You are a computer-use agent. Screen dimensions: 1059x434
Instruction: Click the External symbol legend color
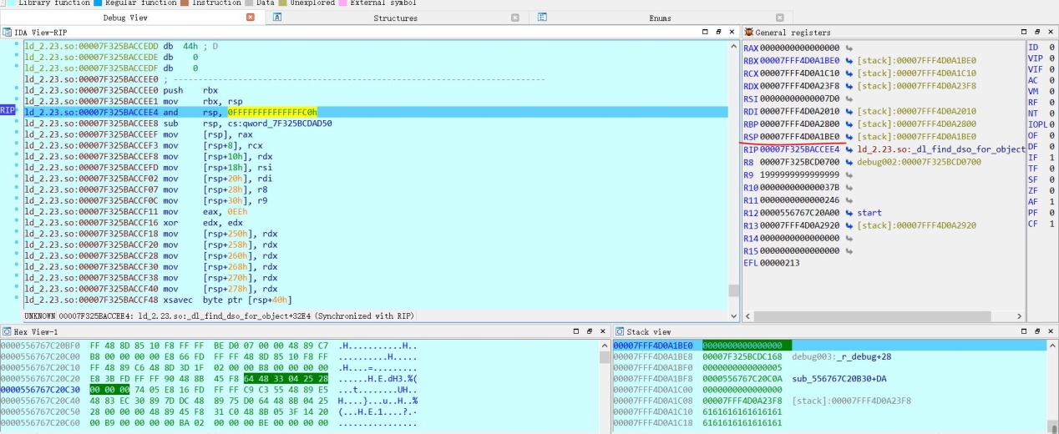point(342,3)
